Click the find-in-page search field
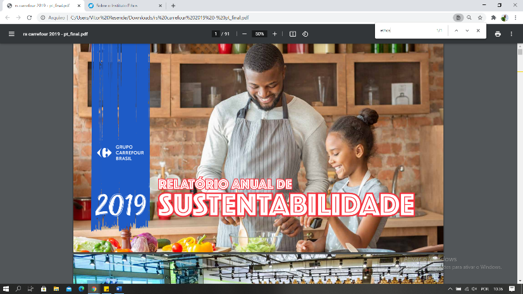The height and width of the screenshot is (294, 523). 405,30
